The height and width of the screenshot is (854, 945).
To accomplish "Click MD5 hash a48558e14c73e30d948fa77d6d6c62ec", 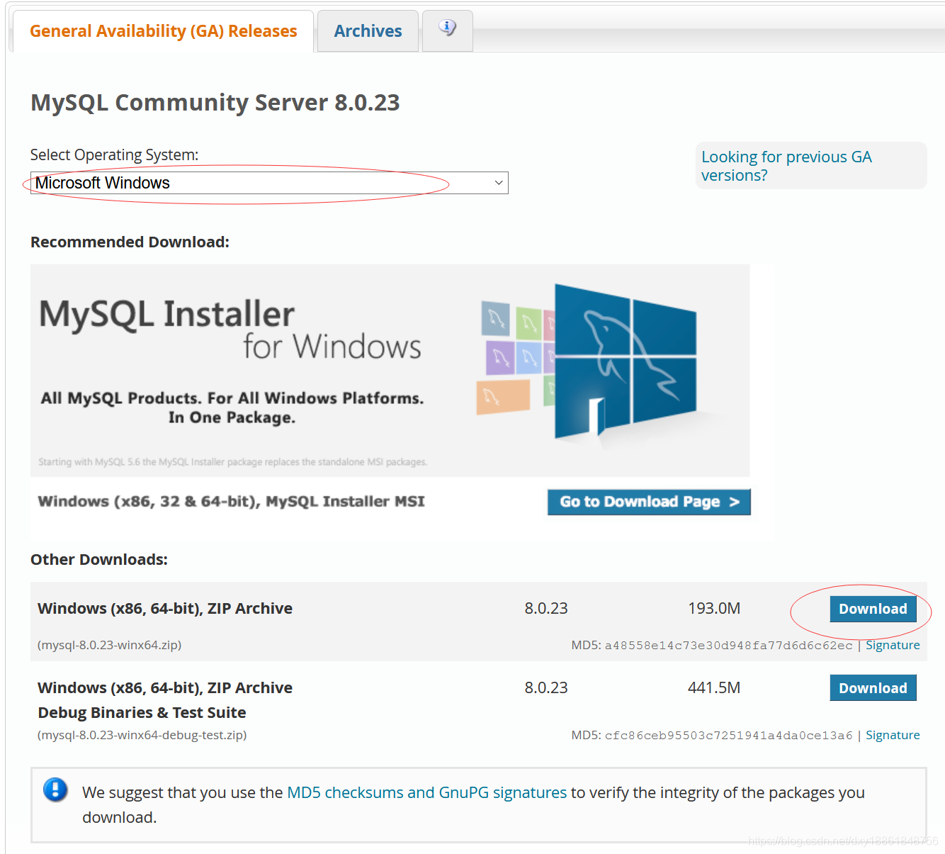I will [728, 645].
